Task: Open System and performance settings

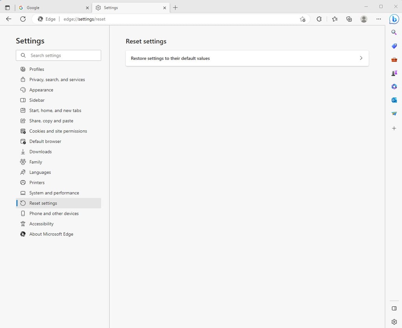Action: [58, 193]
